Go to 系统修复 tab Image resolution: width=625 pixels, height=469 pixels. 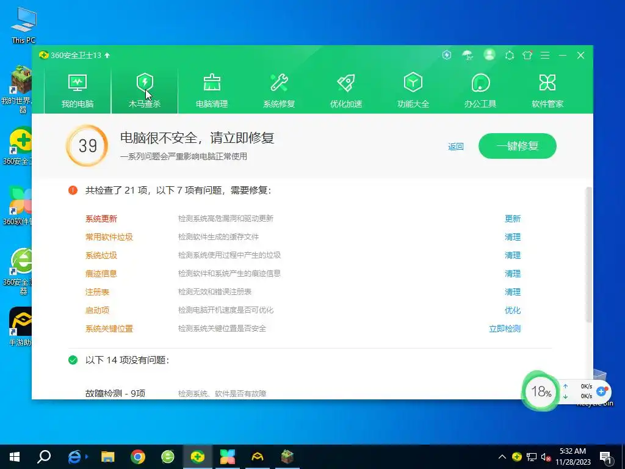[278, 91]
